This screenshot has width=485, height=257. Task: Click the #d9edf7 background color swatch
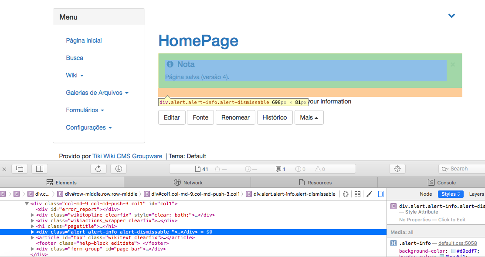454,251
